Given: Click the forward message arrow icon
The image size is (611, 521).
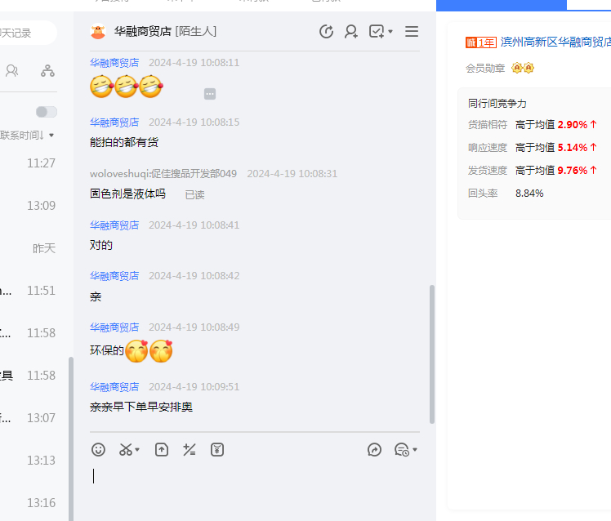Looking at the screenshot, I should 375,449.
